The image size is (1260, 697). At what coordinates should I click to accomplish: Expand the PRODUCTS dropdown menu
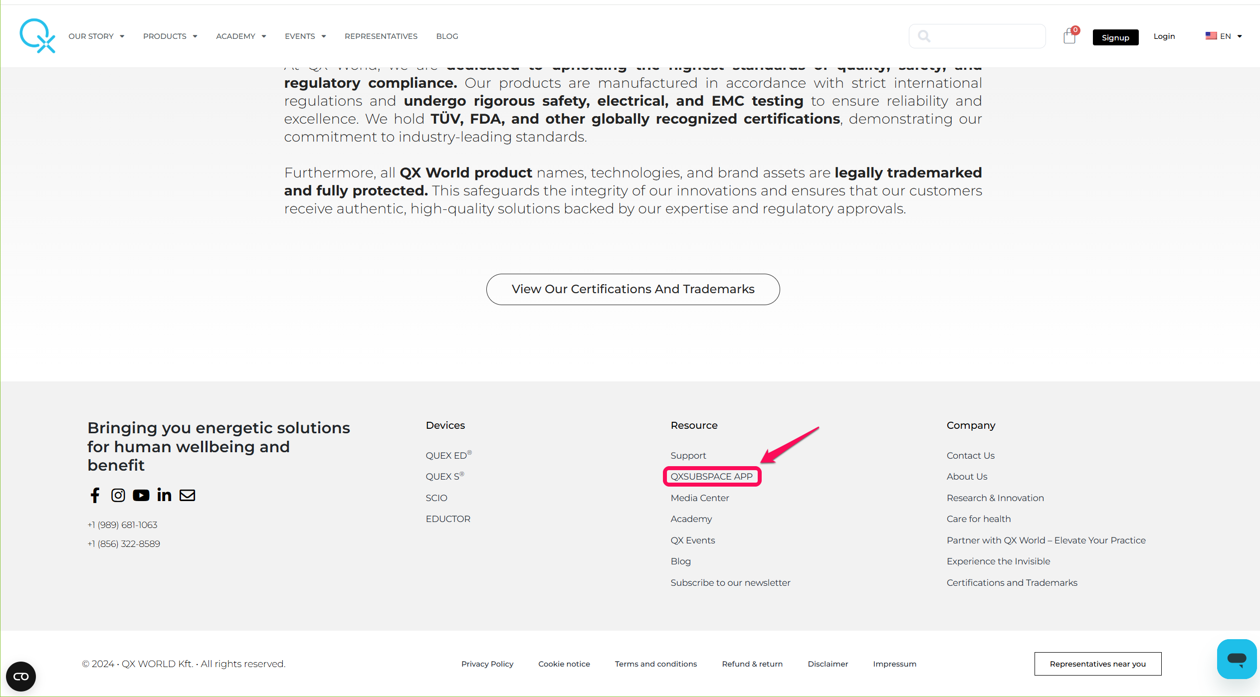[x=170, y=36]
